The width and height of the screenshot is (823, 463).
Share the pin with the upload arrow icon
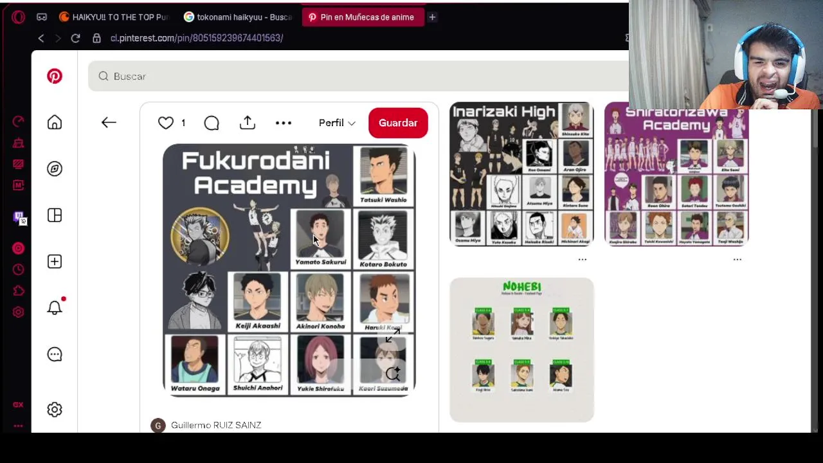[248, 122]
